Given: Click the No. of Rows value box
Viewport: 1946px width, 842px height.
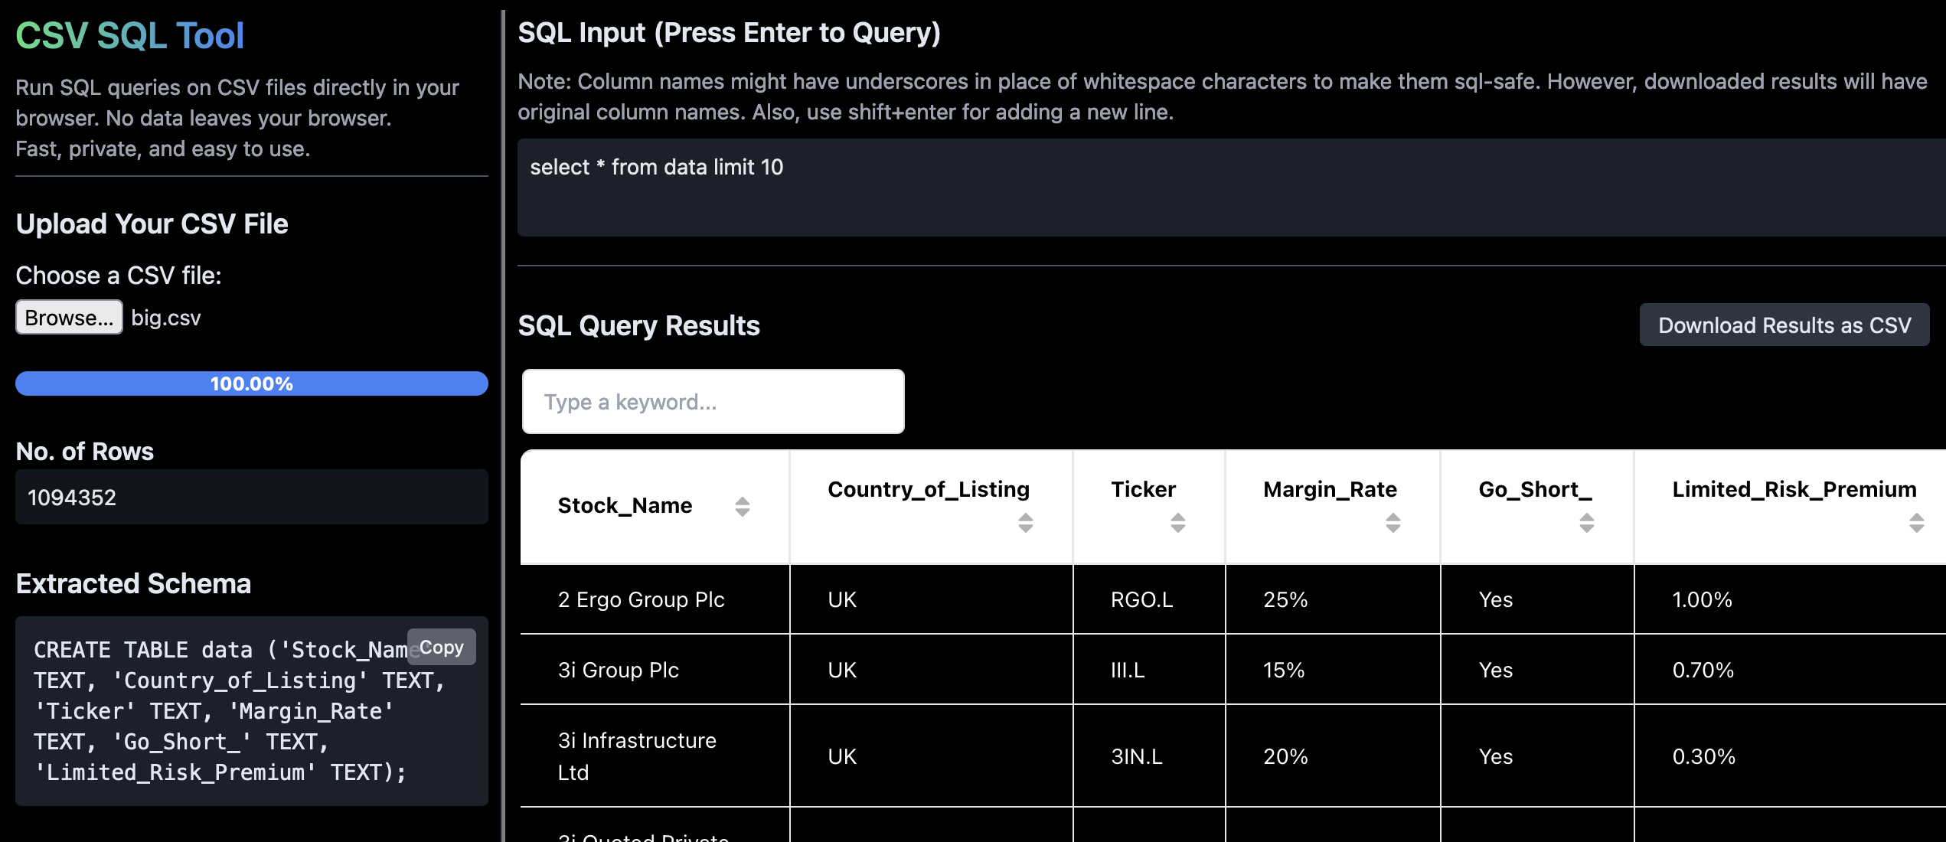Looking at the screenshot, I should click(x=251, y=498).
